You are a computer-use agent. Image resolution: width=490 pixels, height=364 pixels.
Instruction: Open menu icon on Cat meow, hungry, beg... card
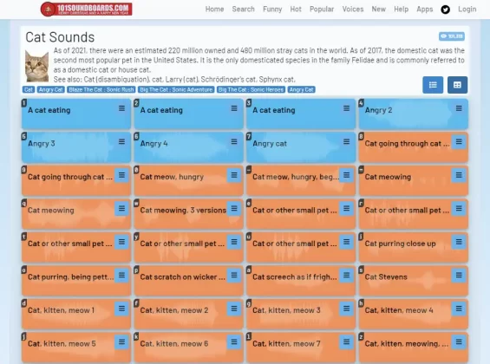347,175
